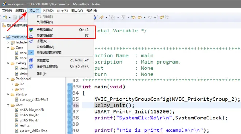
Task: Click the next annotation toolbar icon
Action: click(113, 18)
